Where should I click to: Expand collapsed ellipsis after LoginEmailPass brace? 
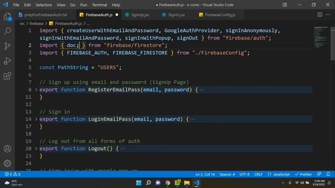click(x=193, y=119)
